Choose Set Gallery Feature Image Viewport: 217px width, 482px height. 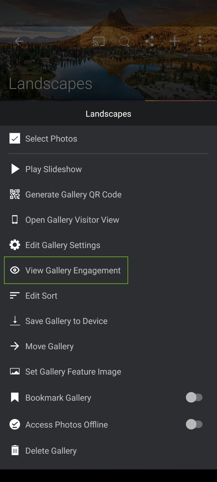pyautogui.click(x=108, y=372)
